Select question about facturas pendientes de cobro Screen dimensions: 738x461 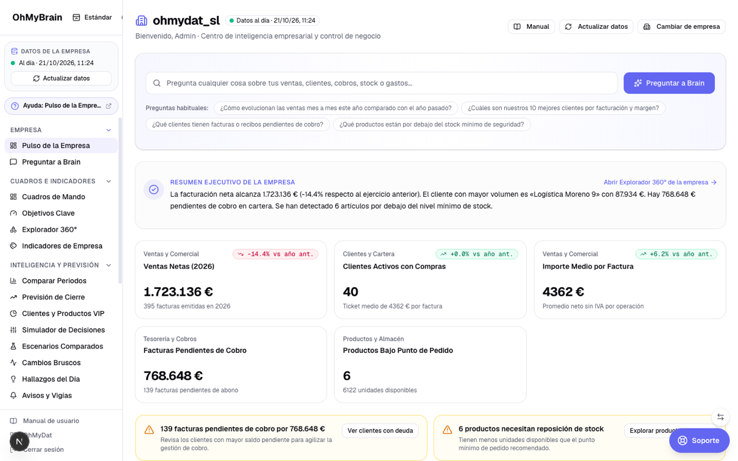(x=238, y=124)
